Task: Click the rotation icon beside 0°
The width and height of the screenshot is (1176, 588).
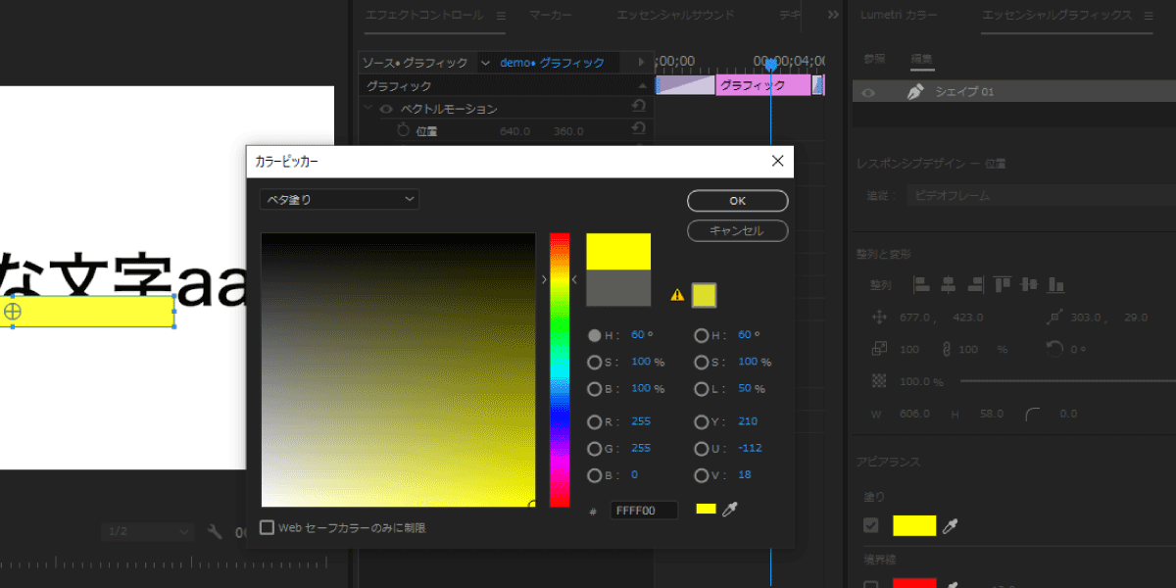Action: (1054, 349)
